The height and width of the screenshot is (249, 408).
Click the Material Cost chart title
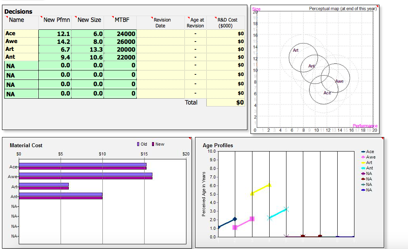tap(26, 145)
